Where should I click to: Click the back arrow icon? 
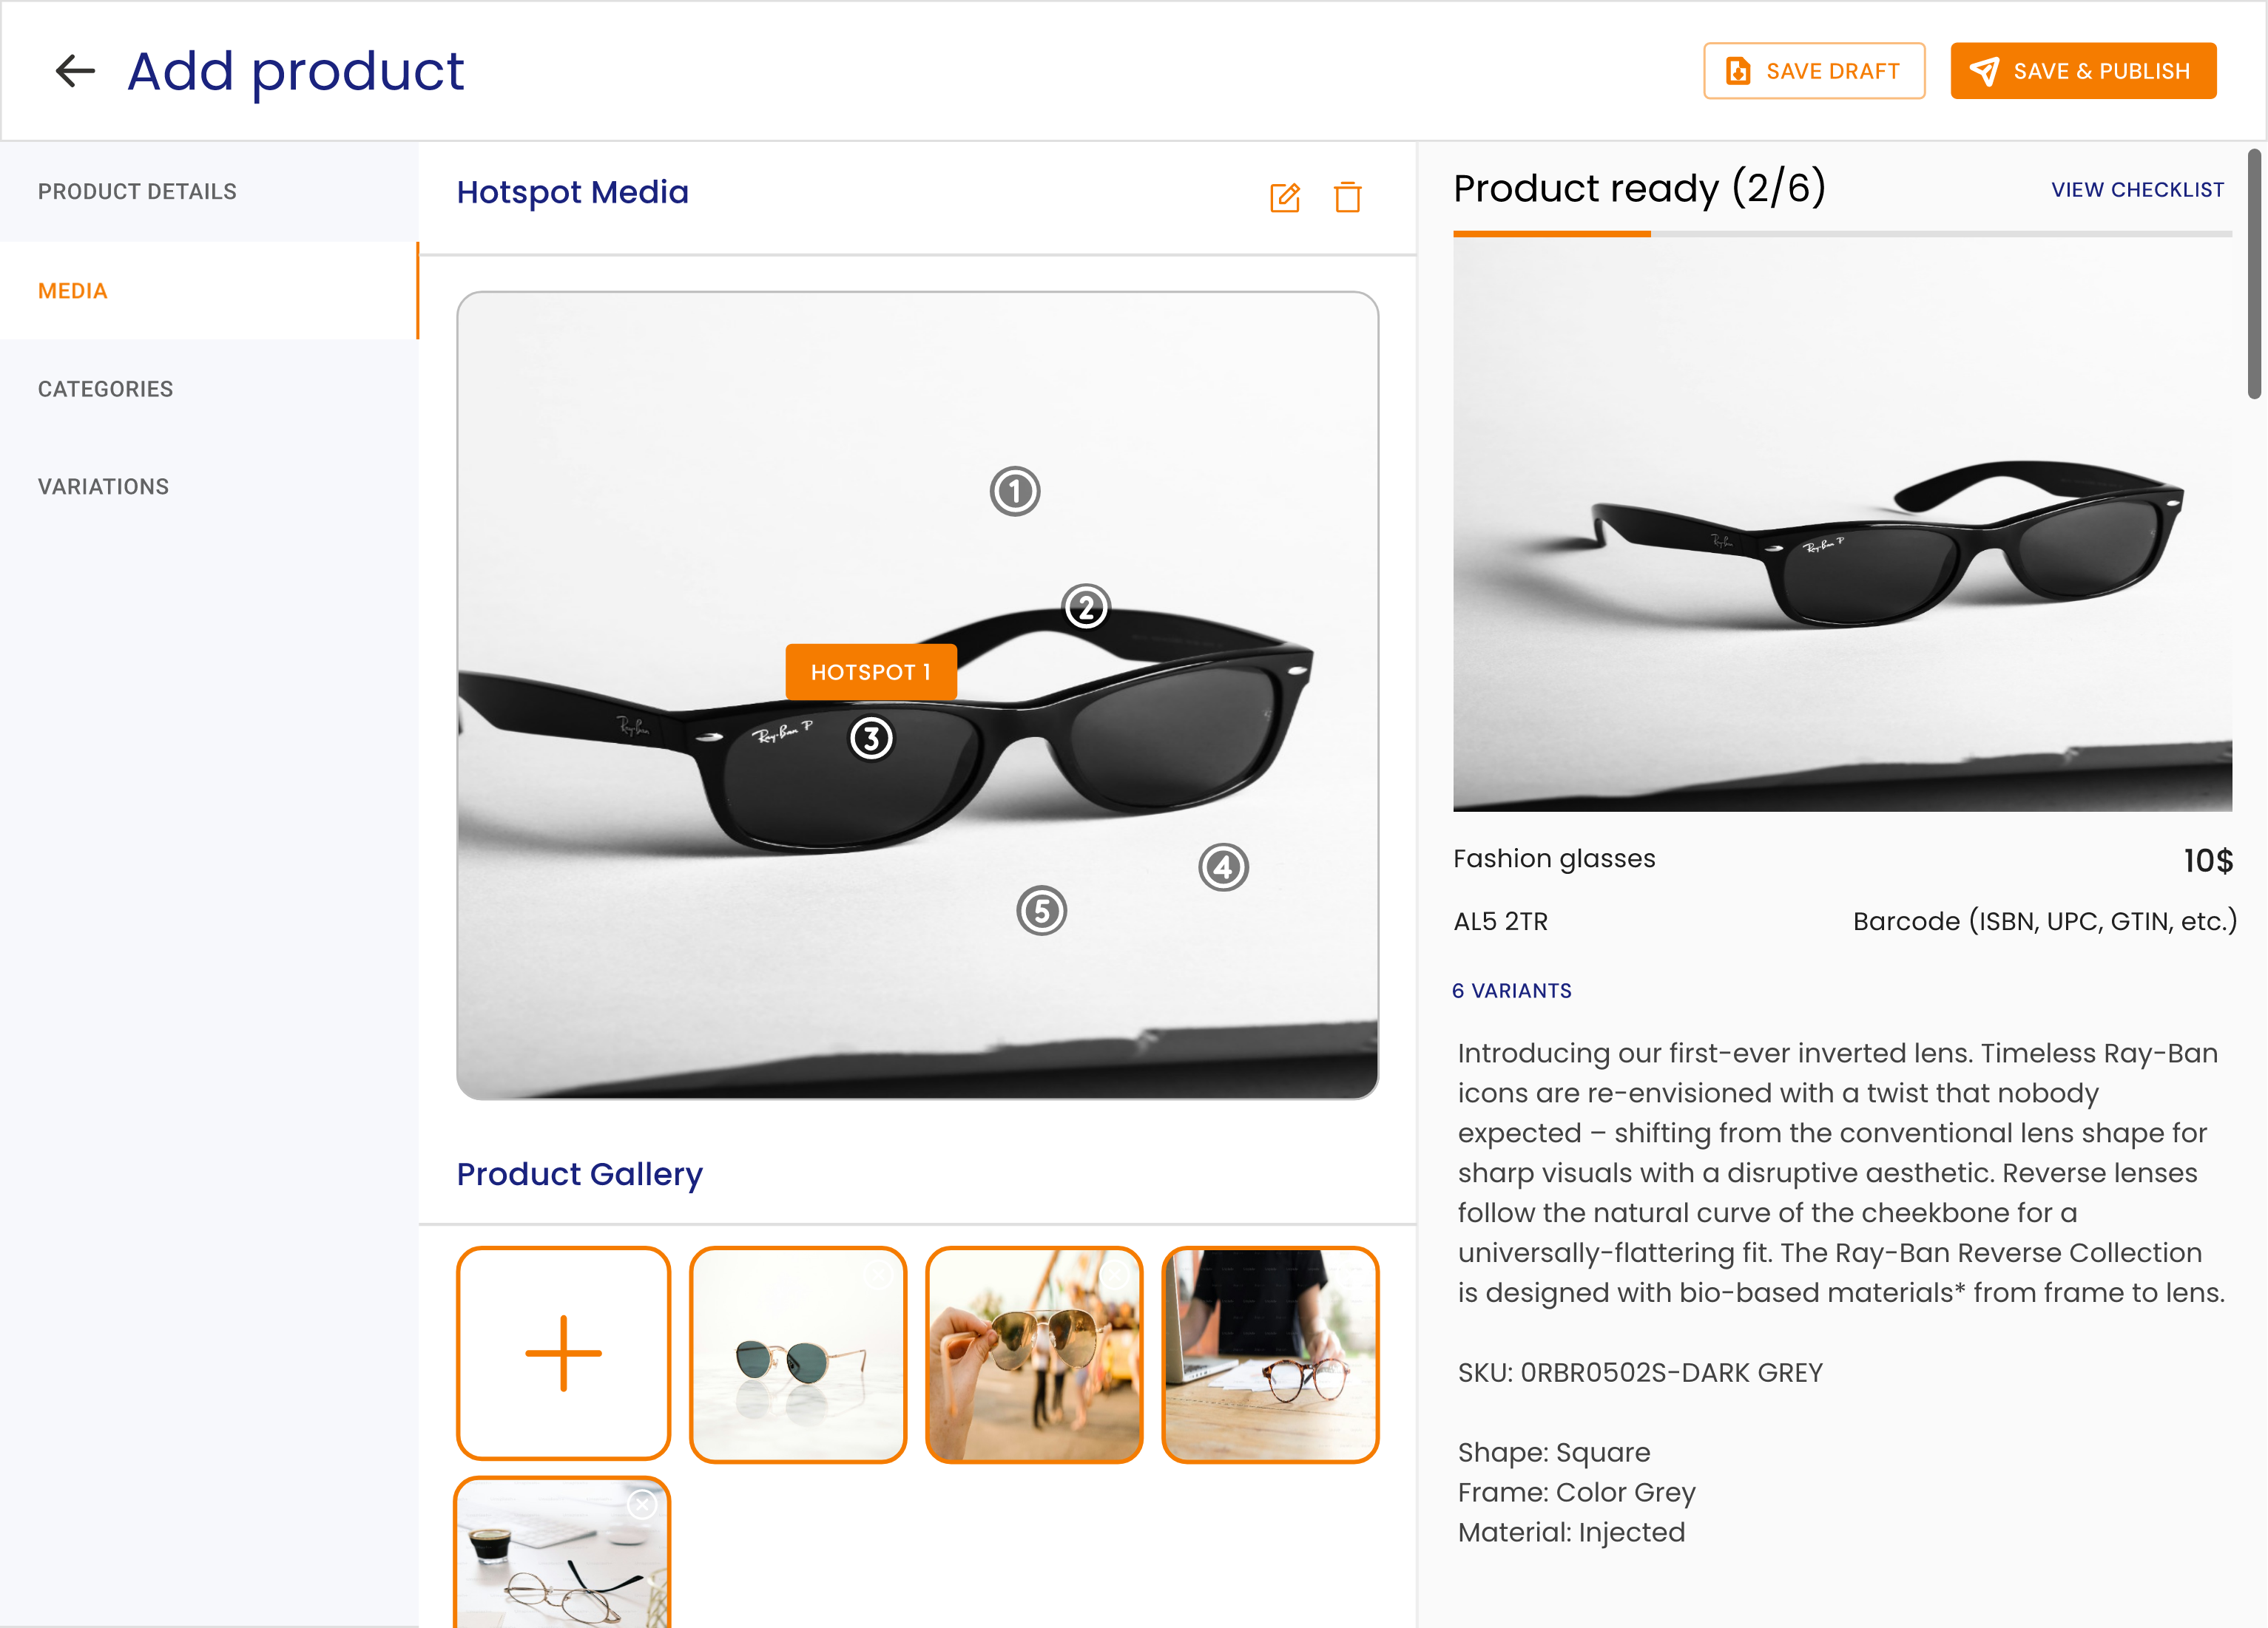(75, 71)
